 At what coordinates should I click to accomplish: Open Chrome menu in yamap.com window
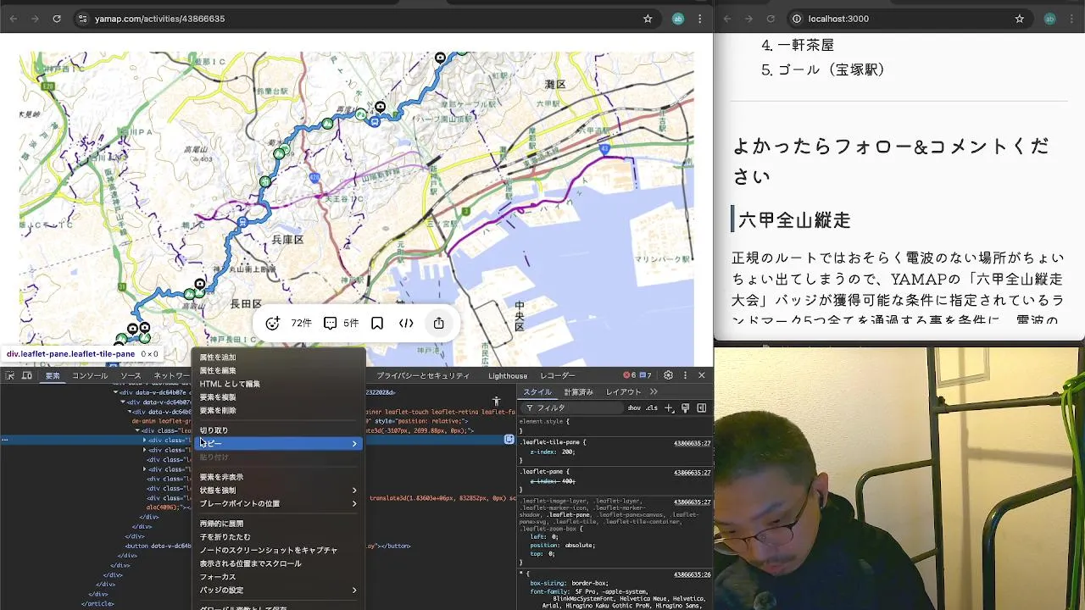700,19
